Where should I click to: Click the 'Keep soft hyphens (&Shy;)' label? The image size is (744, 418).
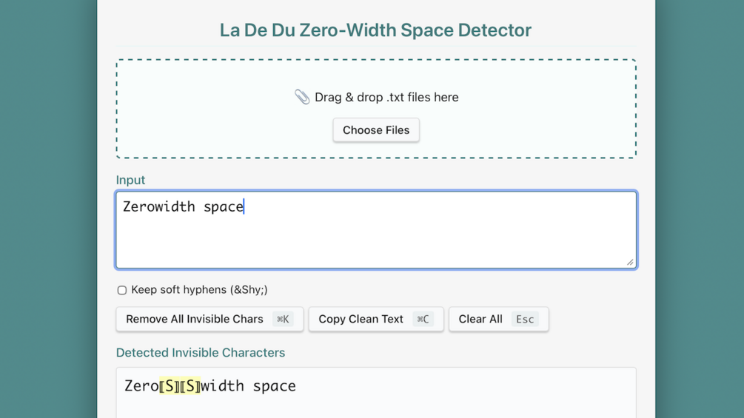tap(199, 290)
